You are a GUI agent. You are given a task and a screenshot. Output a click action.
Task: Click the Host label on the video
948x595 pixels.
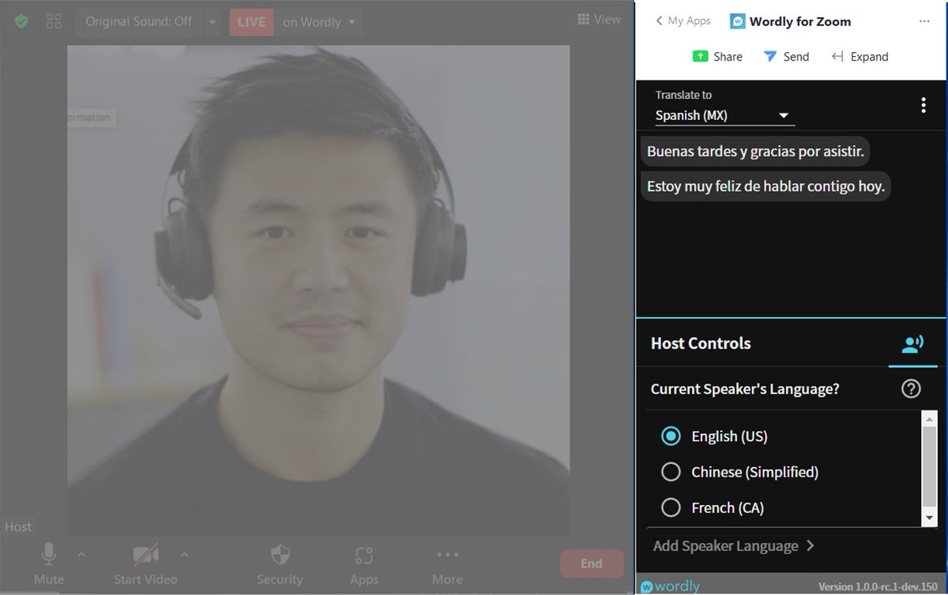pos(18,527)
